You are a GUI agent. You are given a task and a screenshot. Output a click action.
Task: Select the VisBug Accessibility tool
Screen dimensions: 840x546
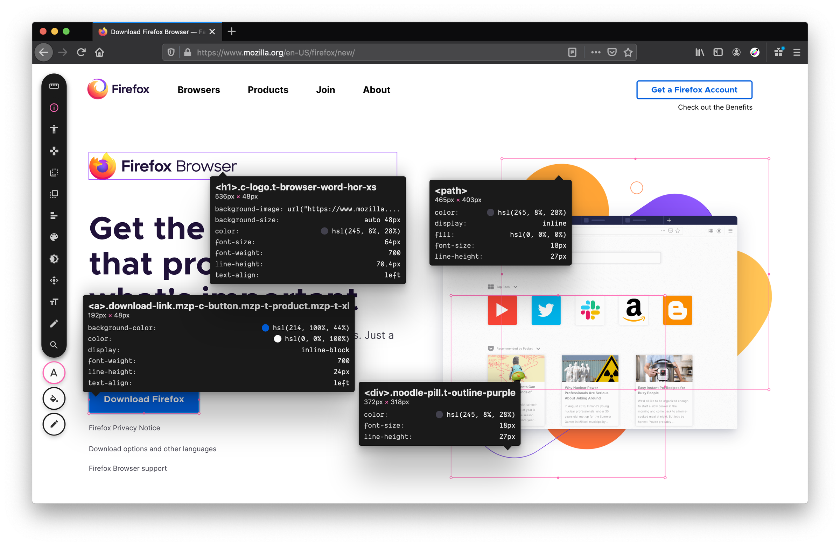tap(54, 129)
